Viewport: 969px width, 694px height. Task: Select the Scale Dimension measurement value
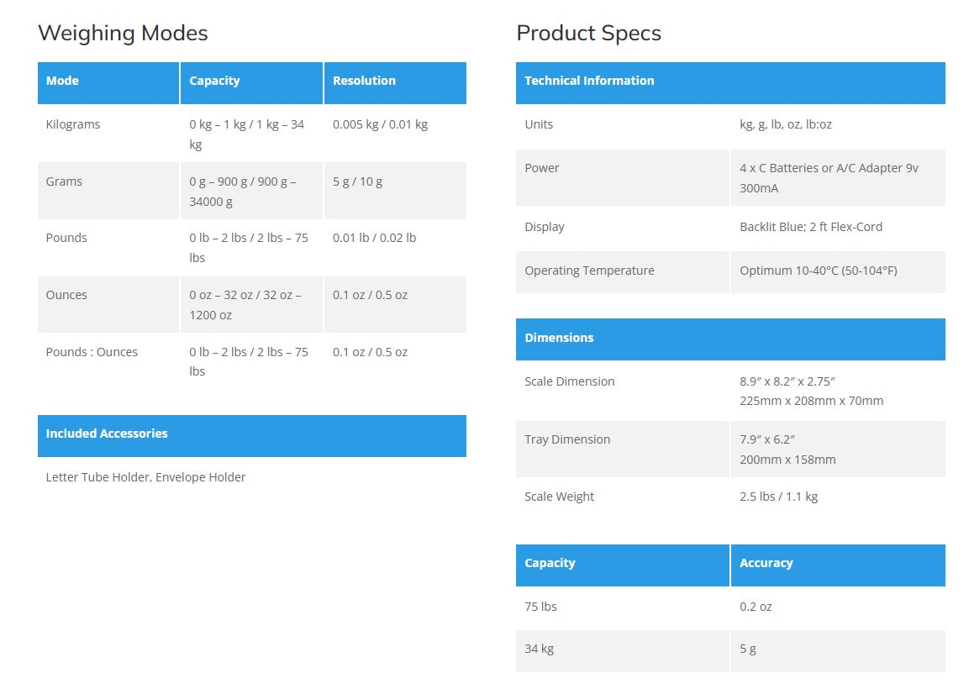811,391
